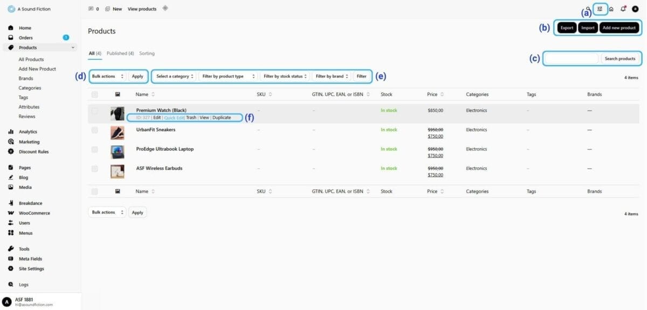Click the Breakdance sidebar icon
Screen dimensions: 647x310
tap(11, 203)
